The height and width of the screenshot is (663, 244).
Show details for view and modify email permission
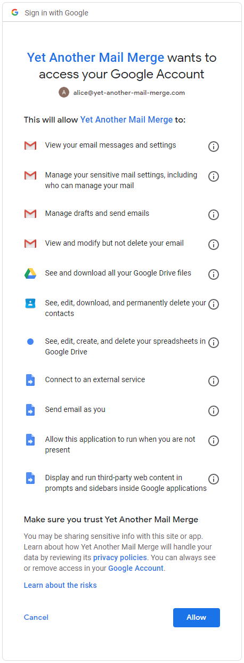pyautogui.click(x=214, y=244)
